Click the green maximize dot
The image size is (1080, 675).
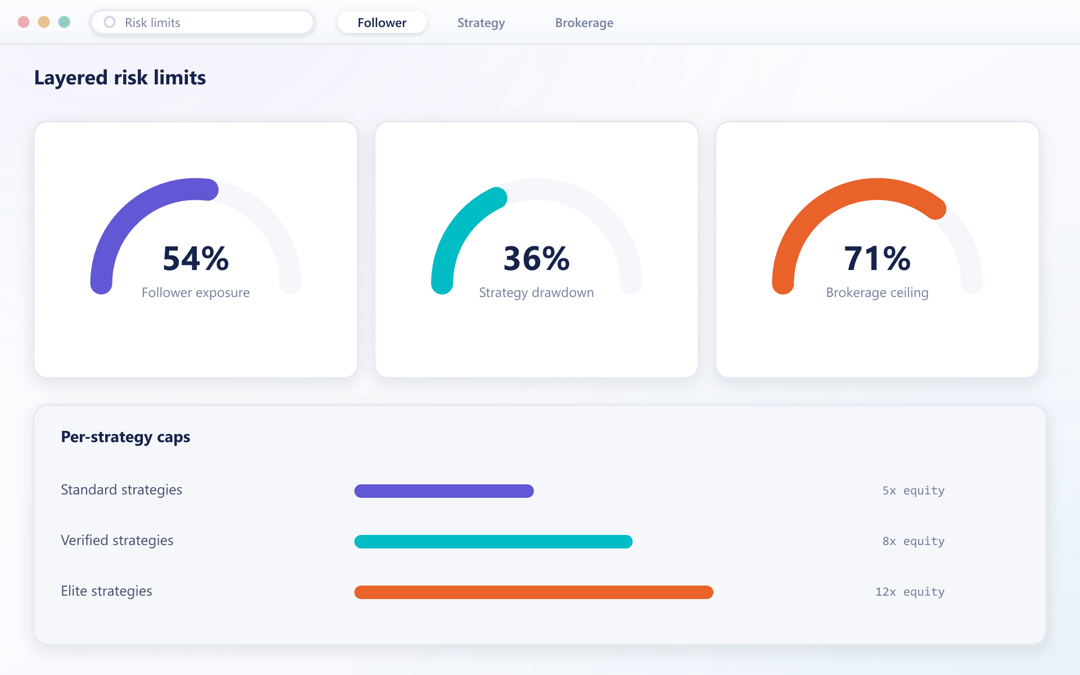point(64,22)
